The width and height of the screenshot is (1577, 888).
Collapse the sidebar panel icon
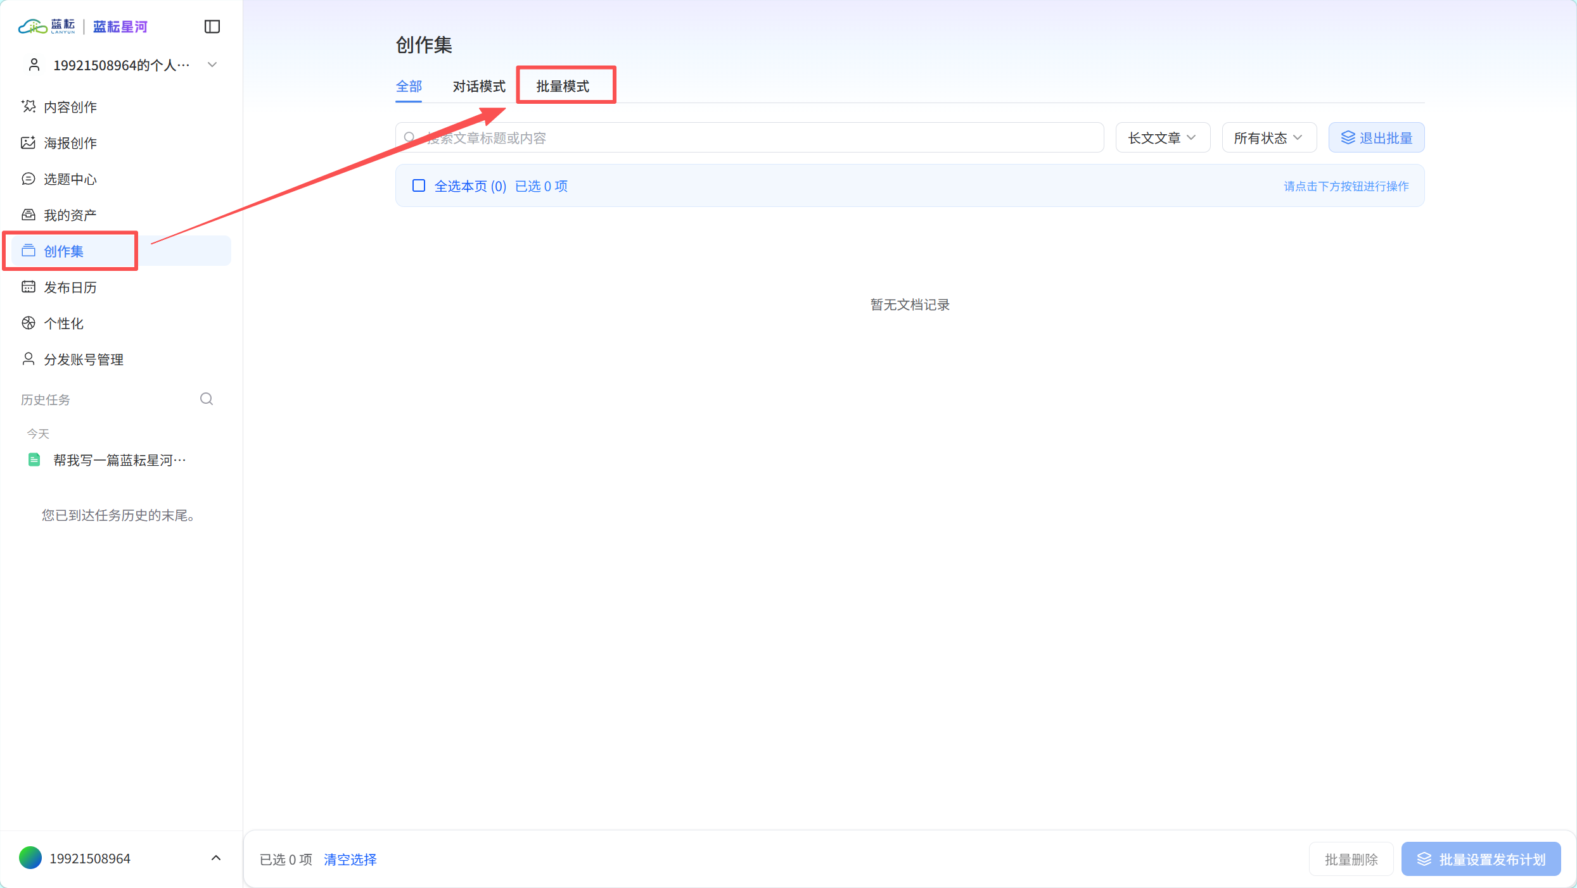click(212, 27)
